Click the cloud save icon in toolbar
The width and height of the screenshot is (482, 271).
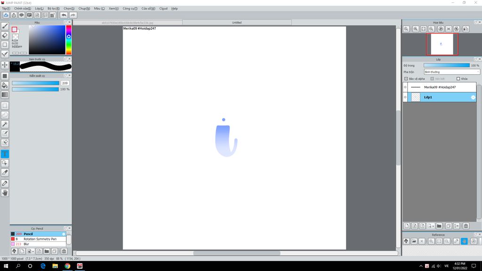[6, 15]
